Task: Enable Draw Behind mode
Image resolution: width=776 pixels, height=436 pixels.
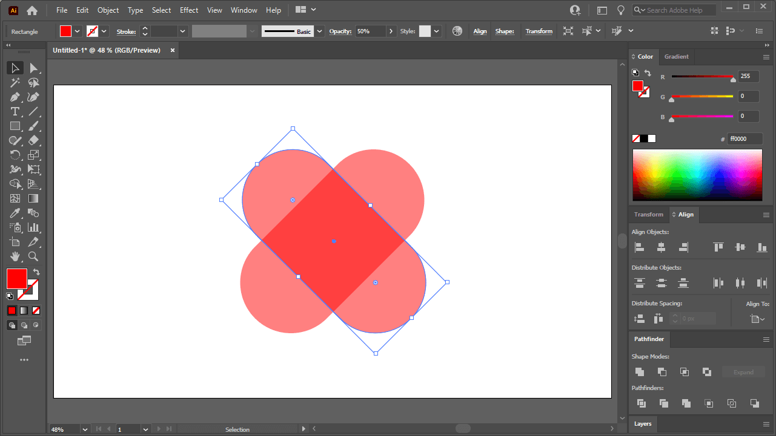Action: pos(24,325)
